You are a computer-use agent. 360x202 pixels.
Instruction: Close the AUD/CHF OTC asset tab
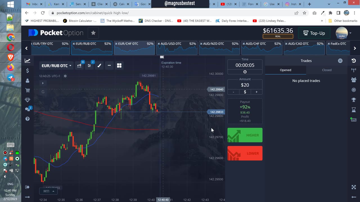(x=244, y=44)
